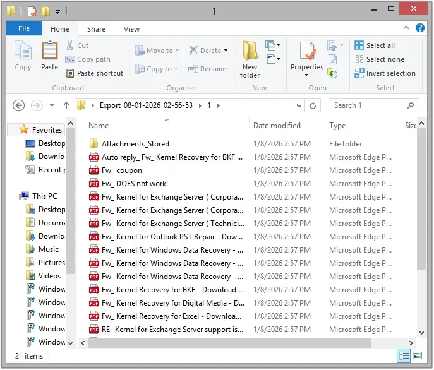Click the Back navigation arrow
Viewport: 434px width, 370px height.
pyautogui.click(x=19, y=105)
